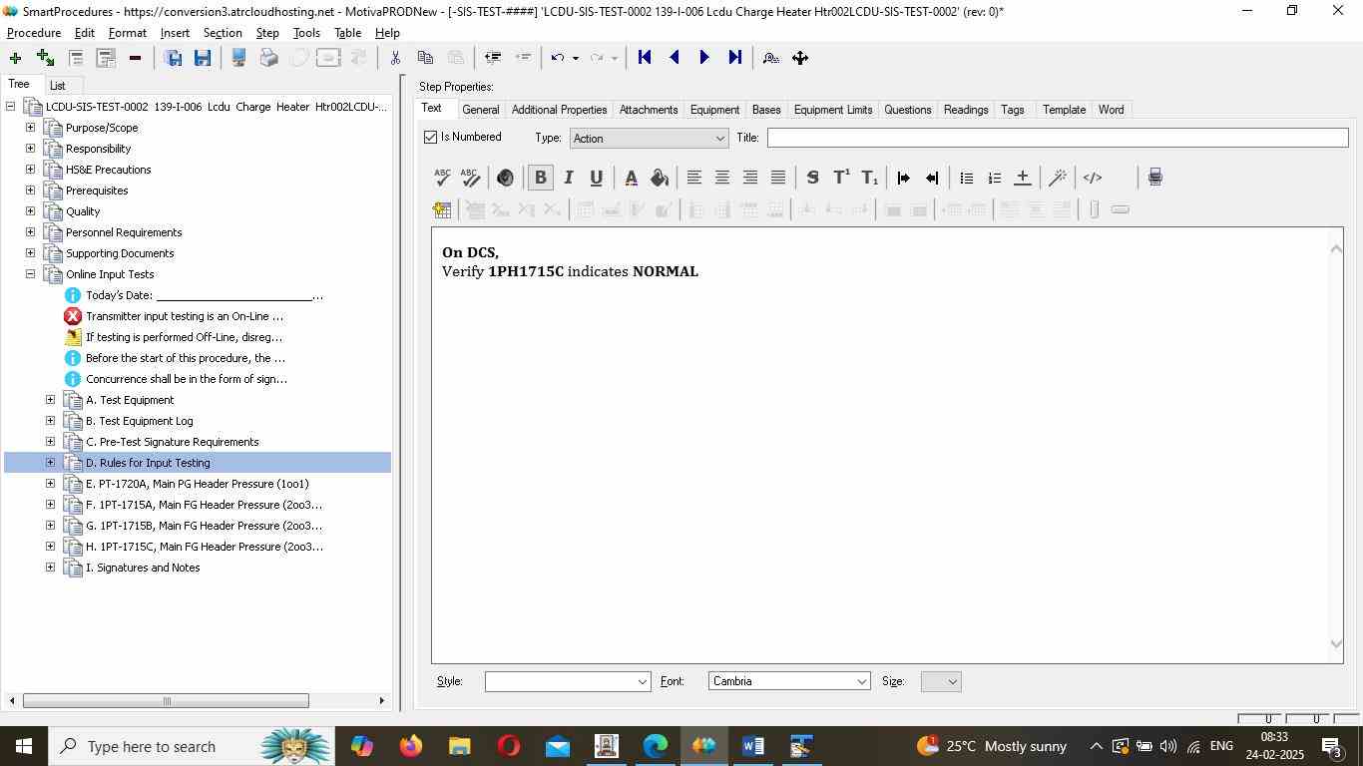1363x766 pixels.
Task: Run spell check ABC single checkmark icon
Action: click(443, 178)
